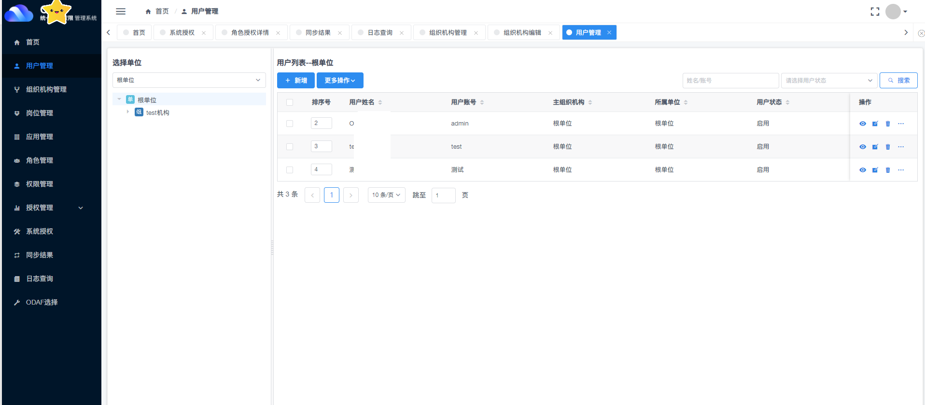Edit the admin user row
The height and width of the screenshot is (405, 925).
[x=875, y=124]
